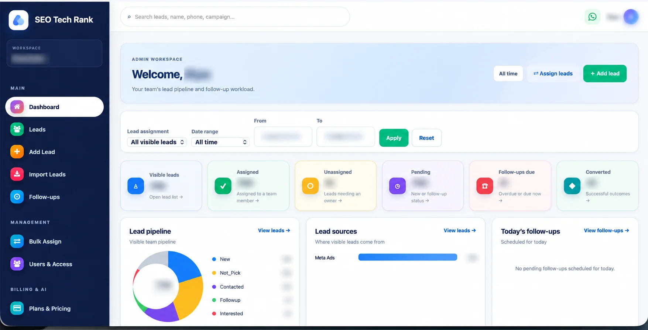Click the Open lead list link
The width and height of the screenshot is (648, 330).
coord(166,197)
